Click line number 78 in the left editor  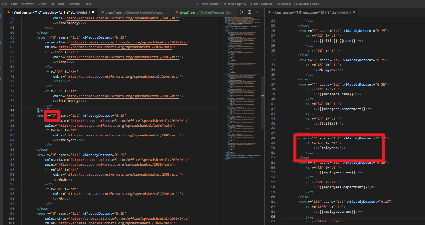(12, 111)
